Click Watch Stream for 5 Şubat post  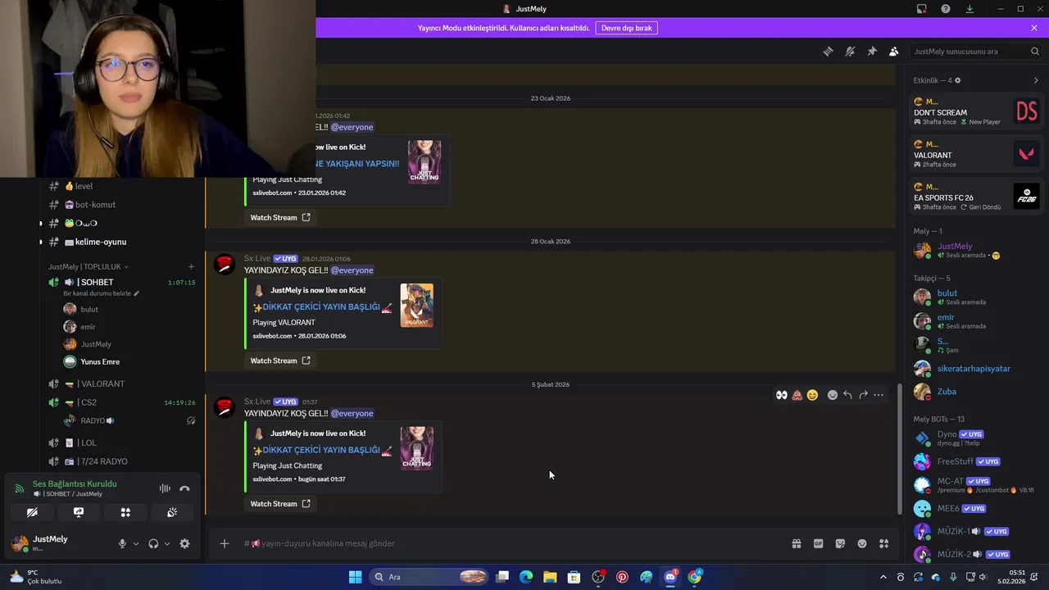pos(280,504)
